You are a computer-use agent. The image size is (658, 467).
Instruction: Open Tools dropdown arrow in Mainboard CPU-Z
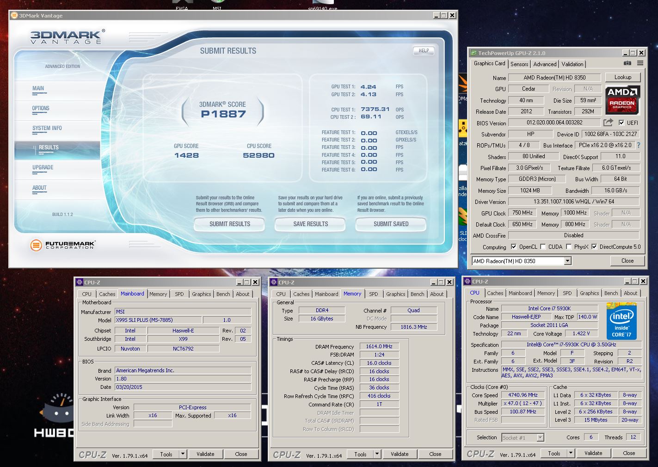click(x=183, y=454)
